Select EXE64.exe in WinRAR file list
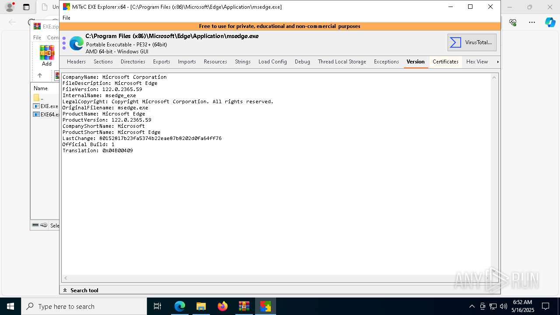The width and height of the screenshot is (560, 315). 46,115
